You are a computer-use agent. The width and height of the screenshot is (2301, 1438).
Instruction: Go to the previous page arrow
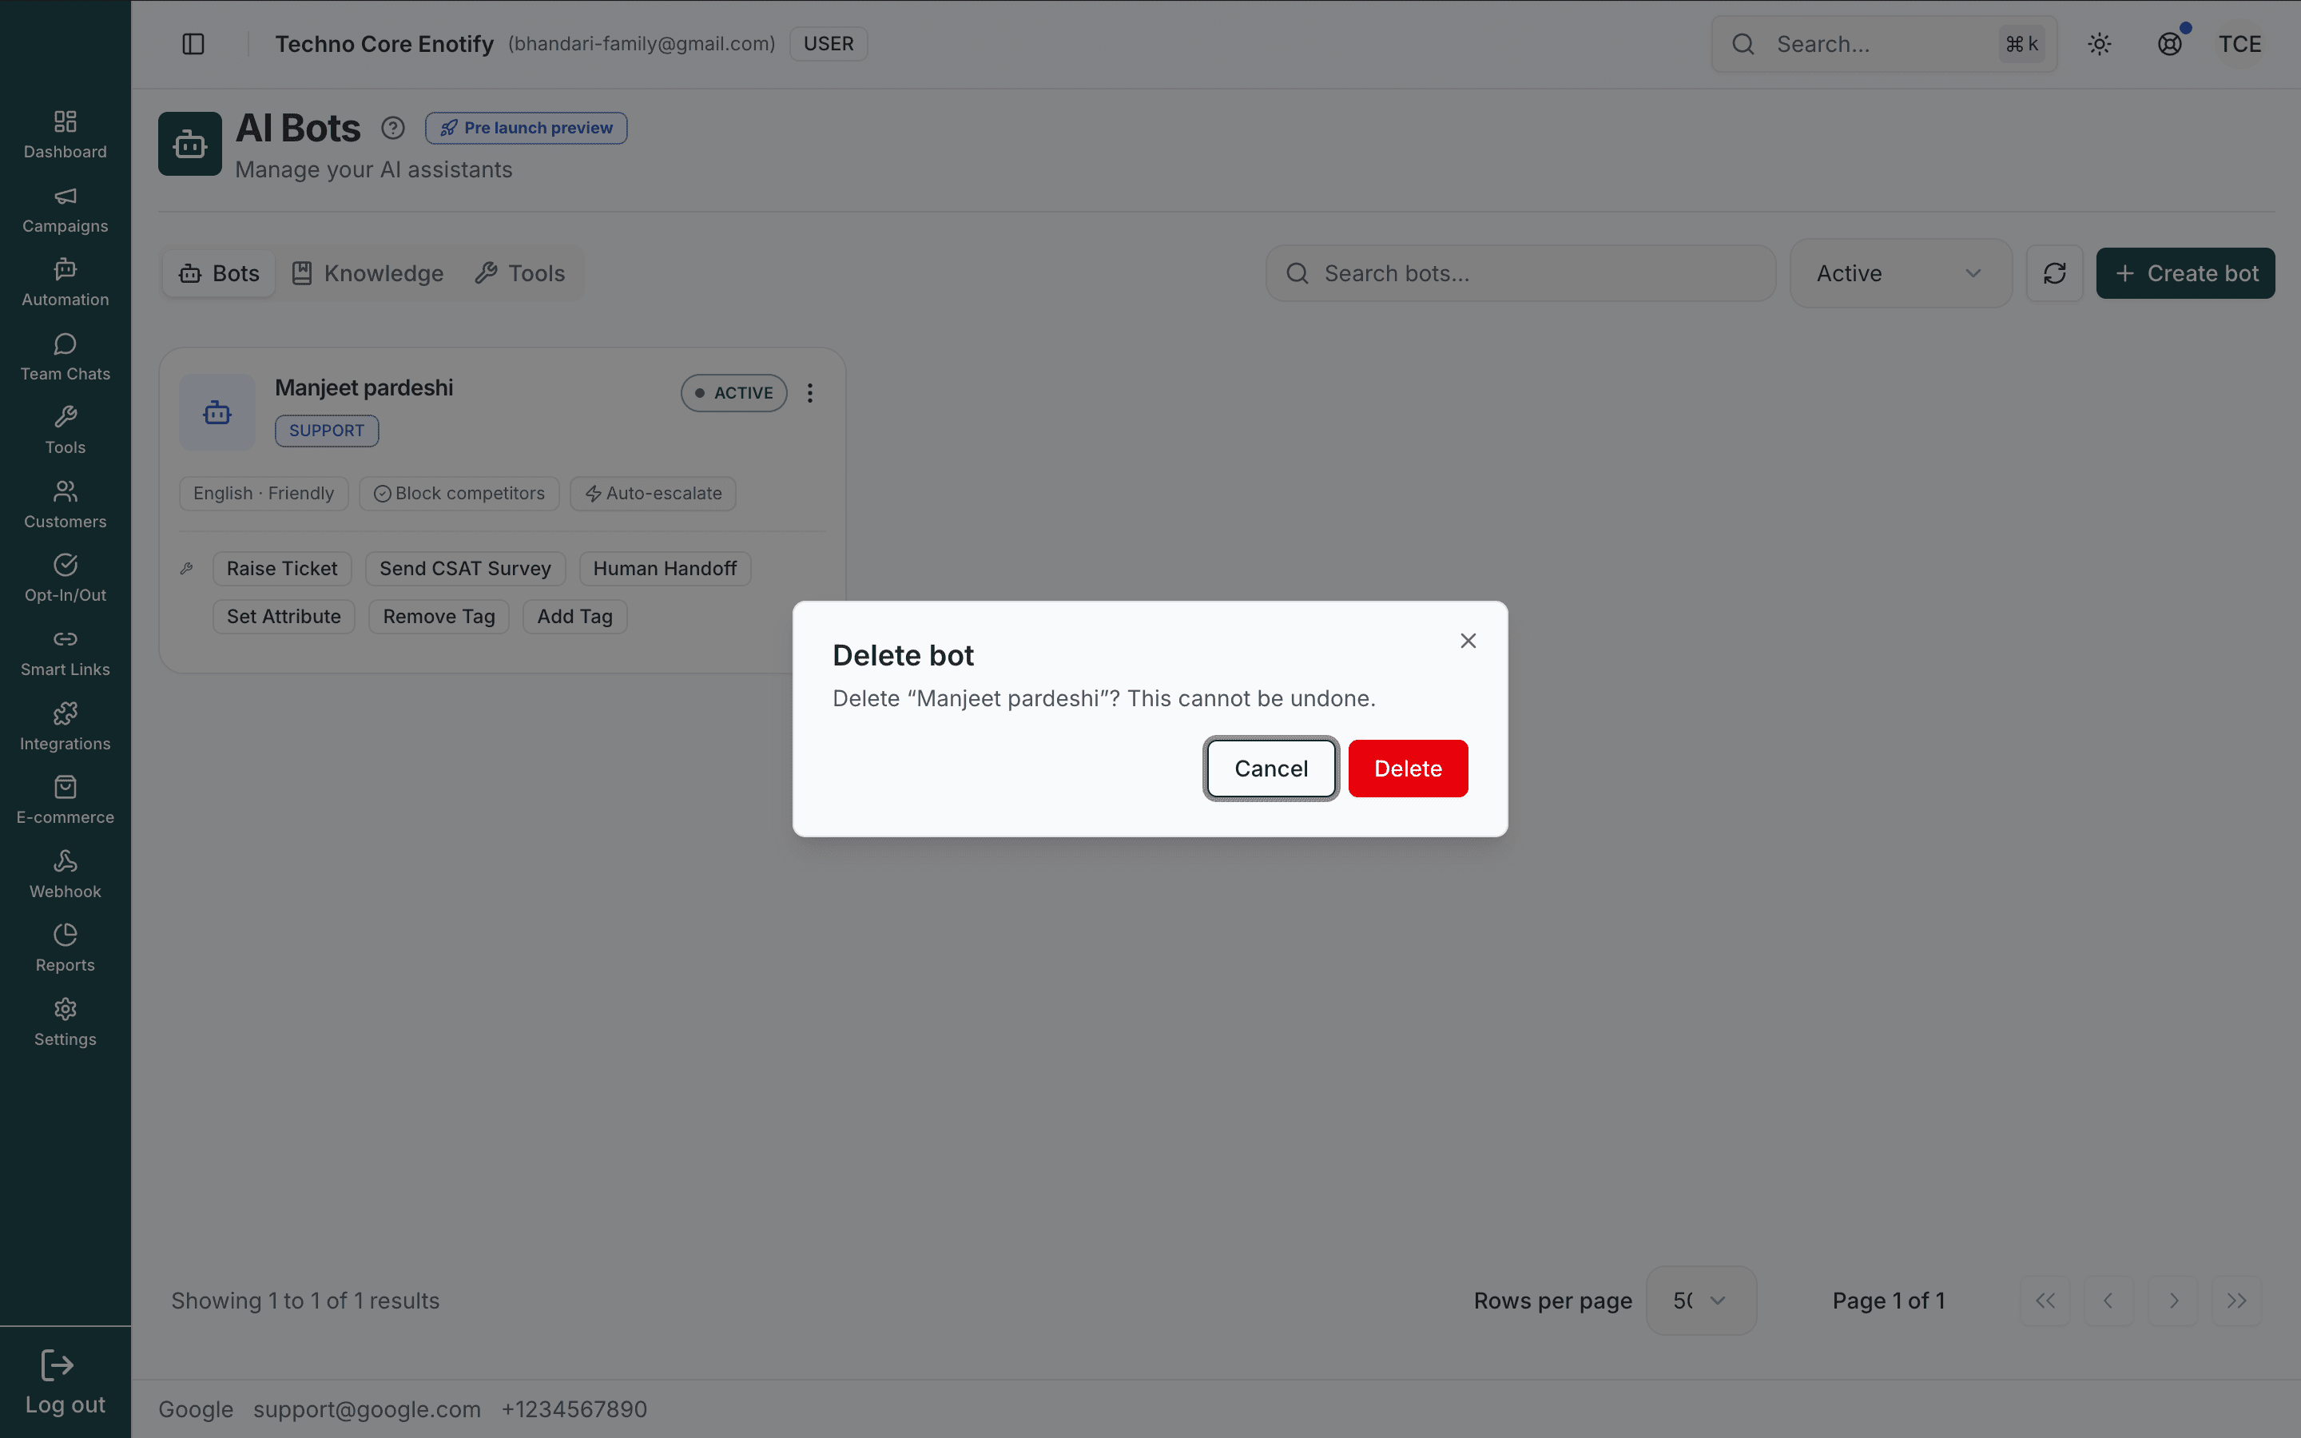point(2109,1300)
